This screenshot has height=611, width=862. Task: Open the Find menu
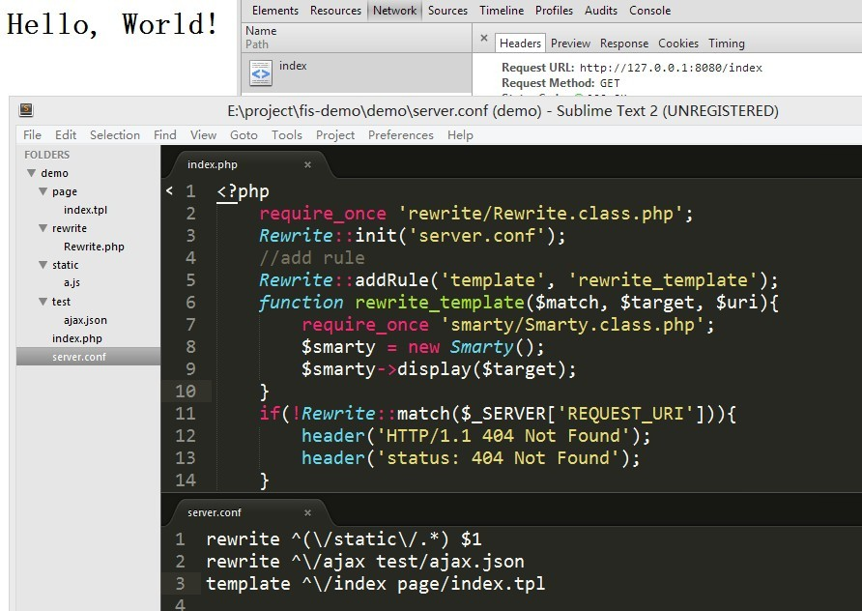(x=165, y=134)
